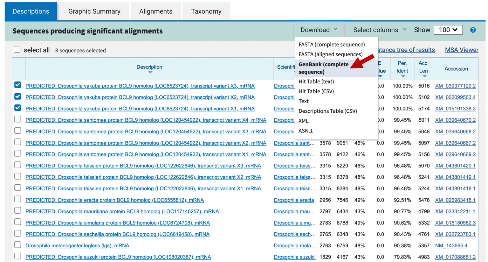This screenshot has width=488, height=262.
Task: Check santomea transcript variant X4 row
Action: click(x=18, y=119)
